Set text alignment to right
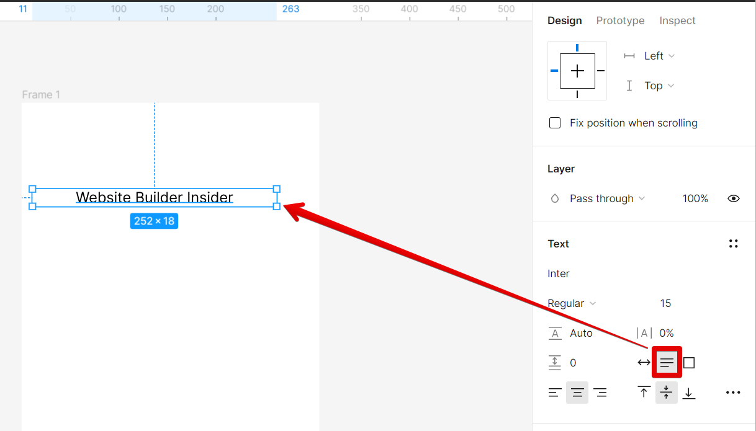The width and height of the screenshot is (756, 431). click(x=600, y=392)
